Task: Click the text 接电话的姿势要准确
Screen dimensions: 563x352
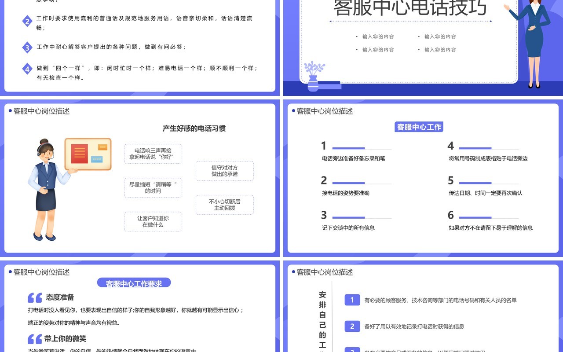Action: click(x=345, y=193)
